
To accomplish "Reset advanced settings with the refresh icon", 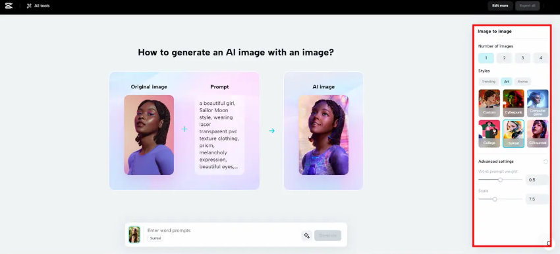I will (546, 162).
